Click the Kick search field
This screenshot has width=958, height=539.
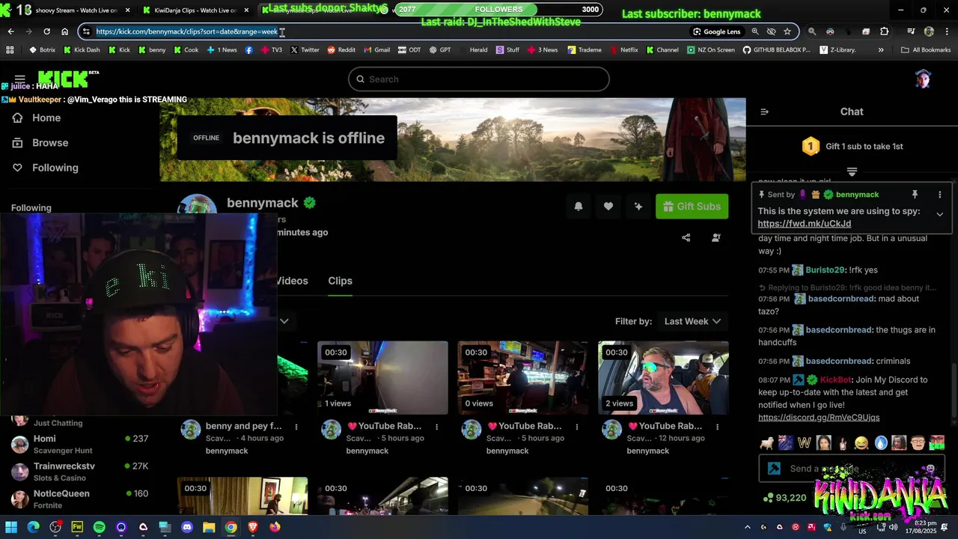tap(479, 79)
